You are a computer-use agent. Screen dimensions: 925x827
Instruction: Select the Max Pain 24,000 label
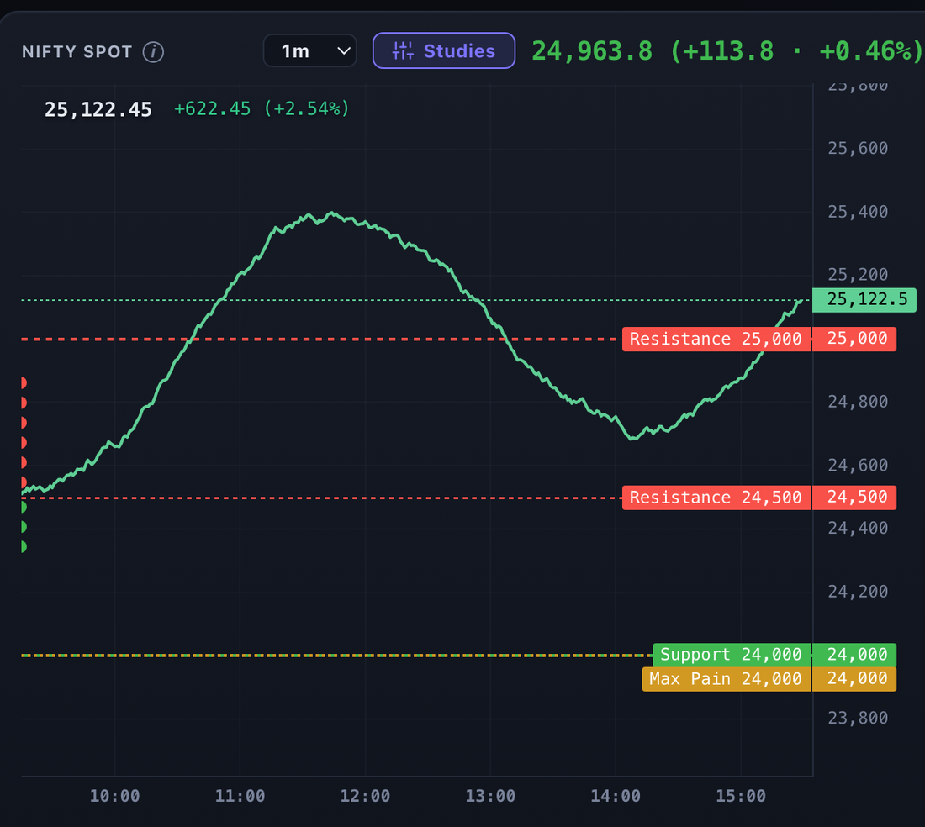pyautogui.click(x=726, y=679)
